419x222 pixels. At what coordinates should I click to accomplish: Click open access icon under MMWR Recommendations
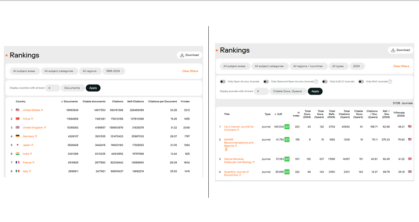click(x=226, y=150)
